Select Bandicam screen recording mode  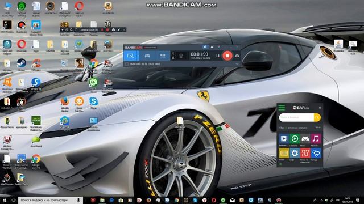pyautogui.click(x=130, y=56)
